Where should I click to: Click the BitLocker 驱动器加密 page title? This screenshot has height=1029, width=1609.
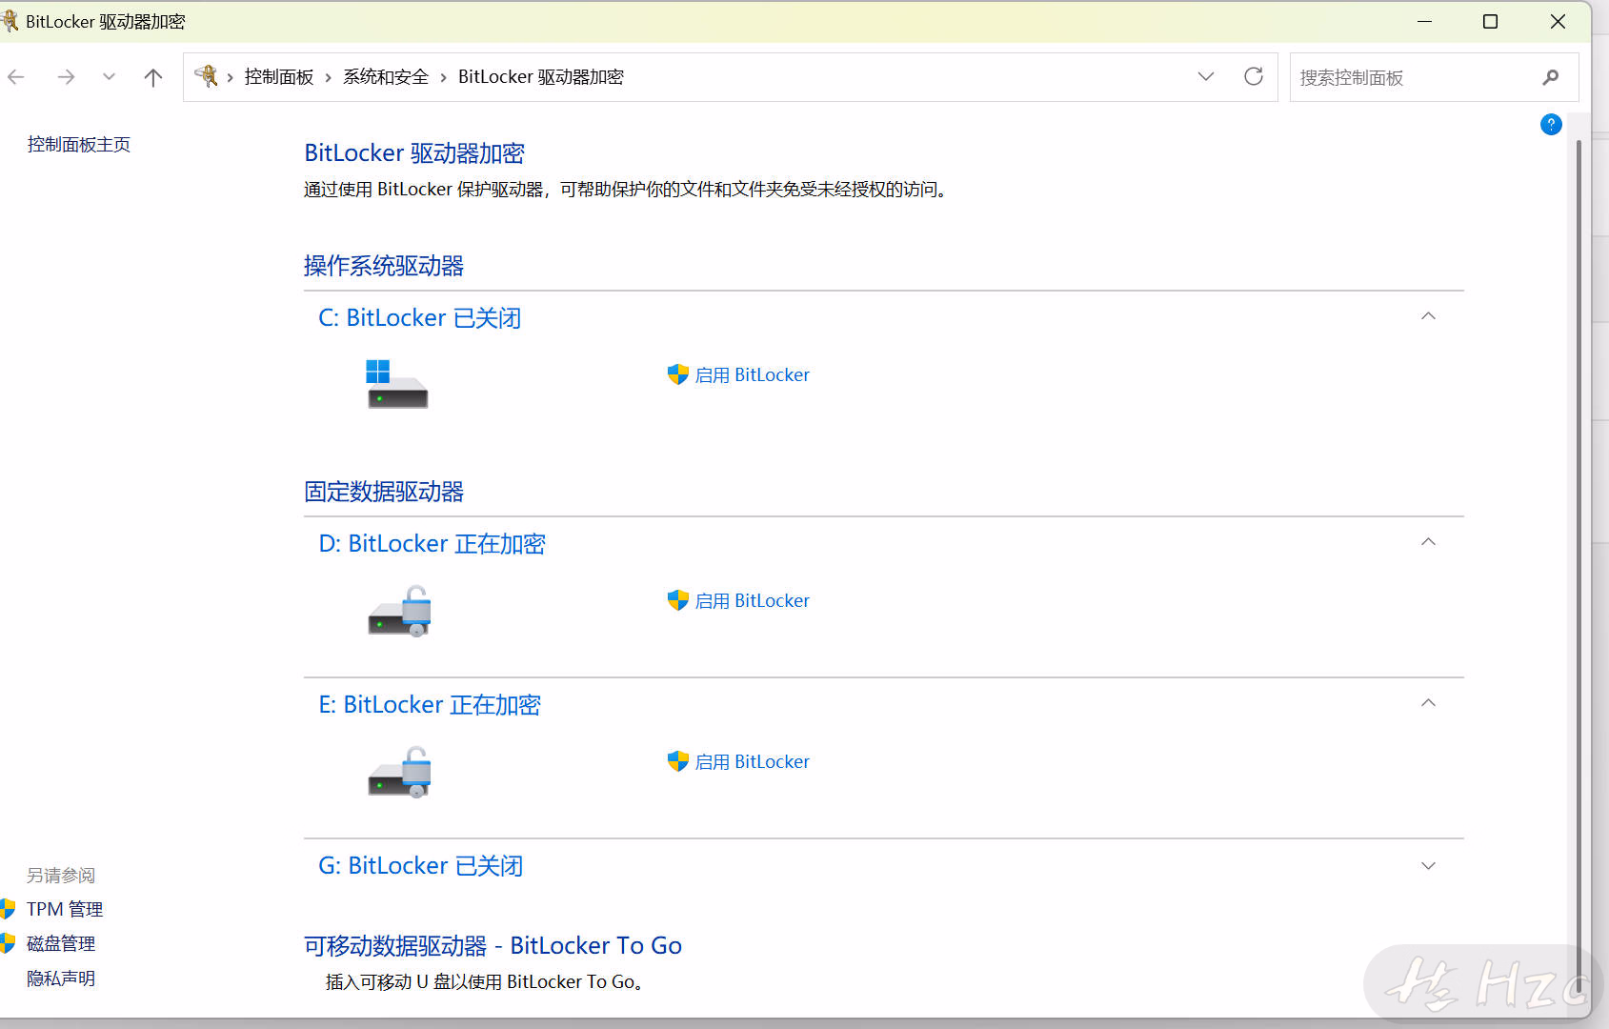click(414, 153)
